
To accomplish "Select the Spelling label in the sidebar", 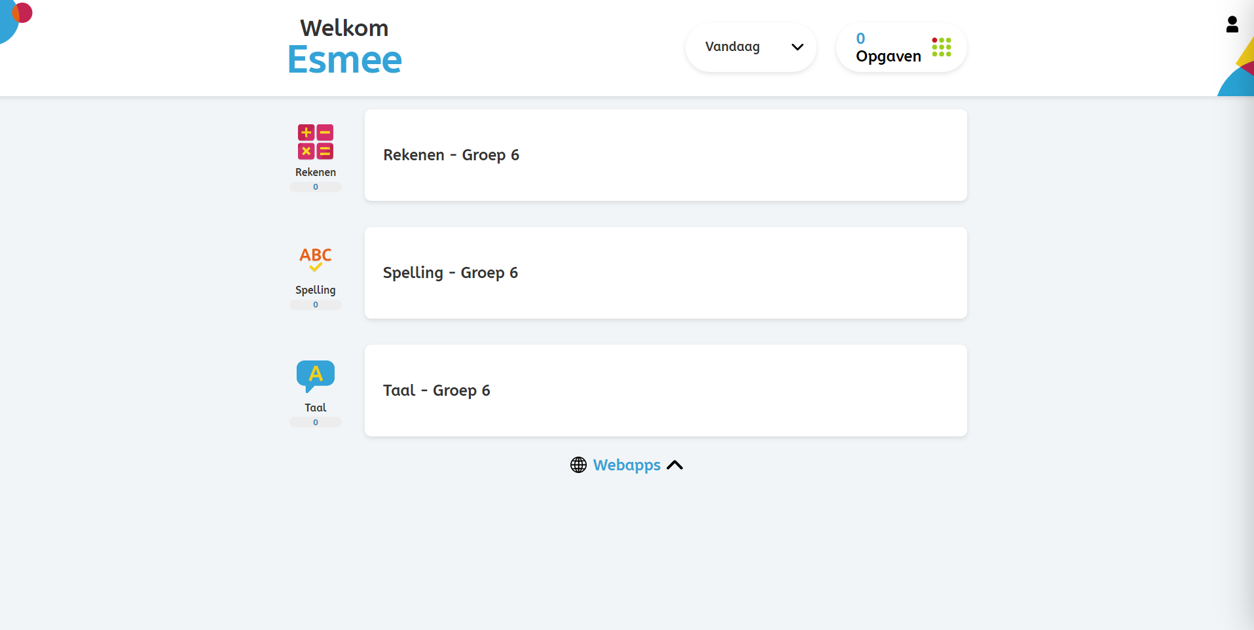I will (316, 290).
